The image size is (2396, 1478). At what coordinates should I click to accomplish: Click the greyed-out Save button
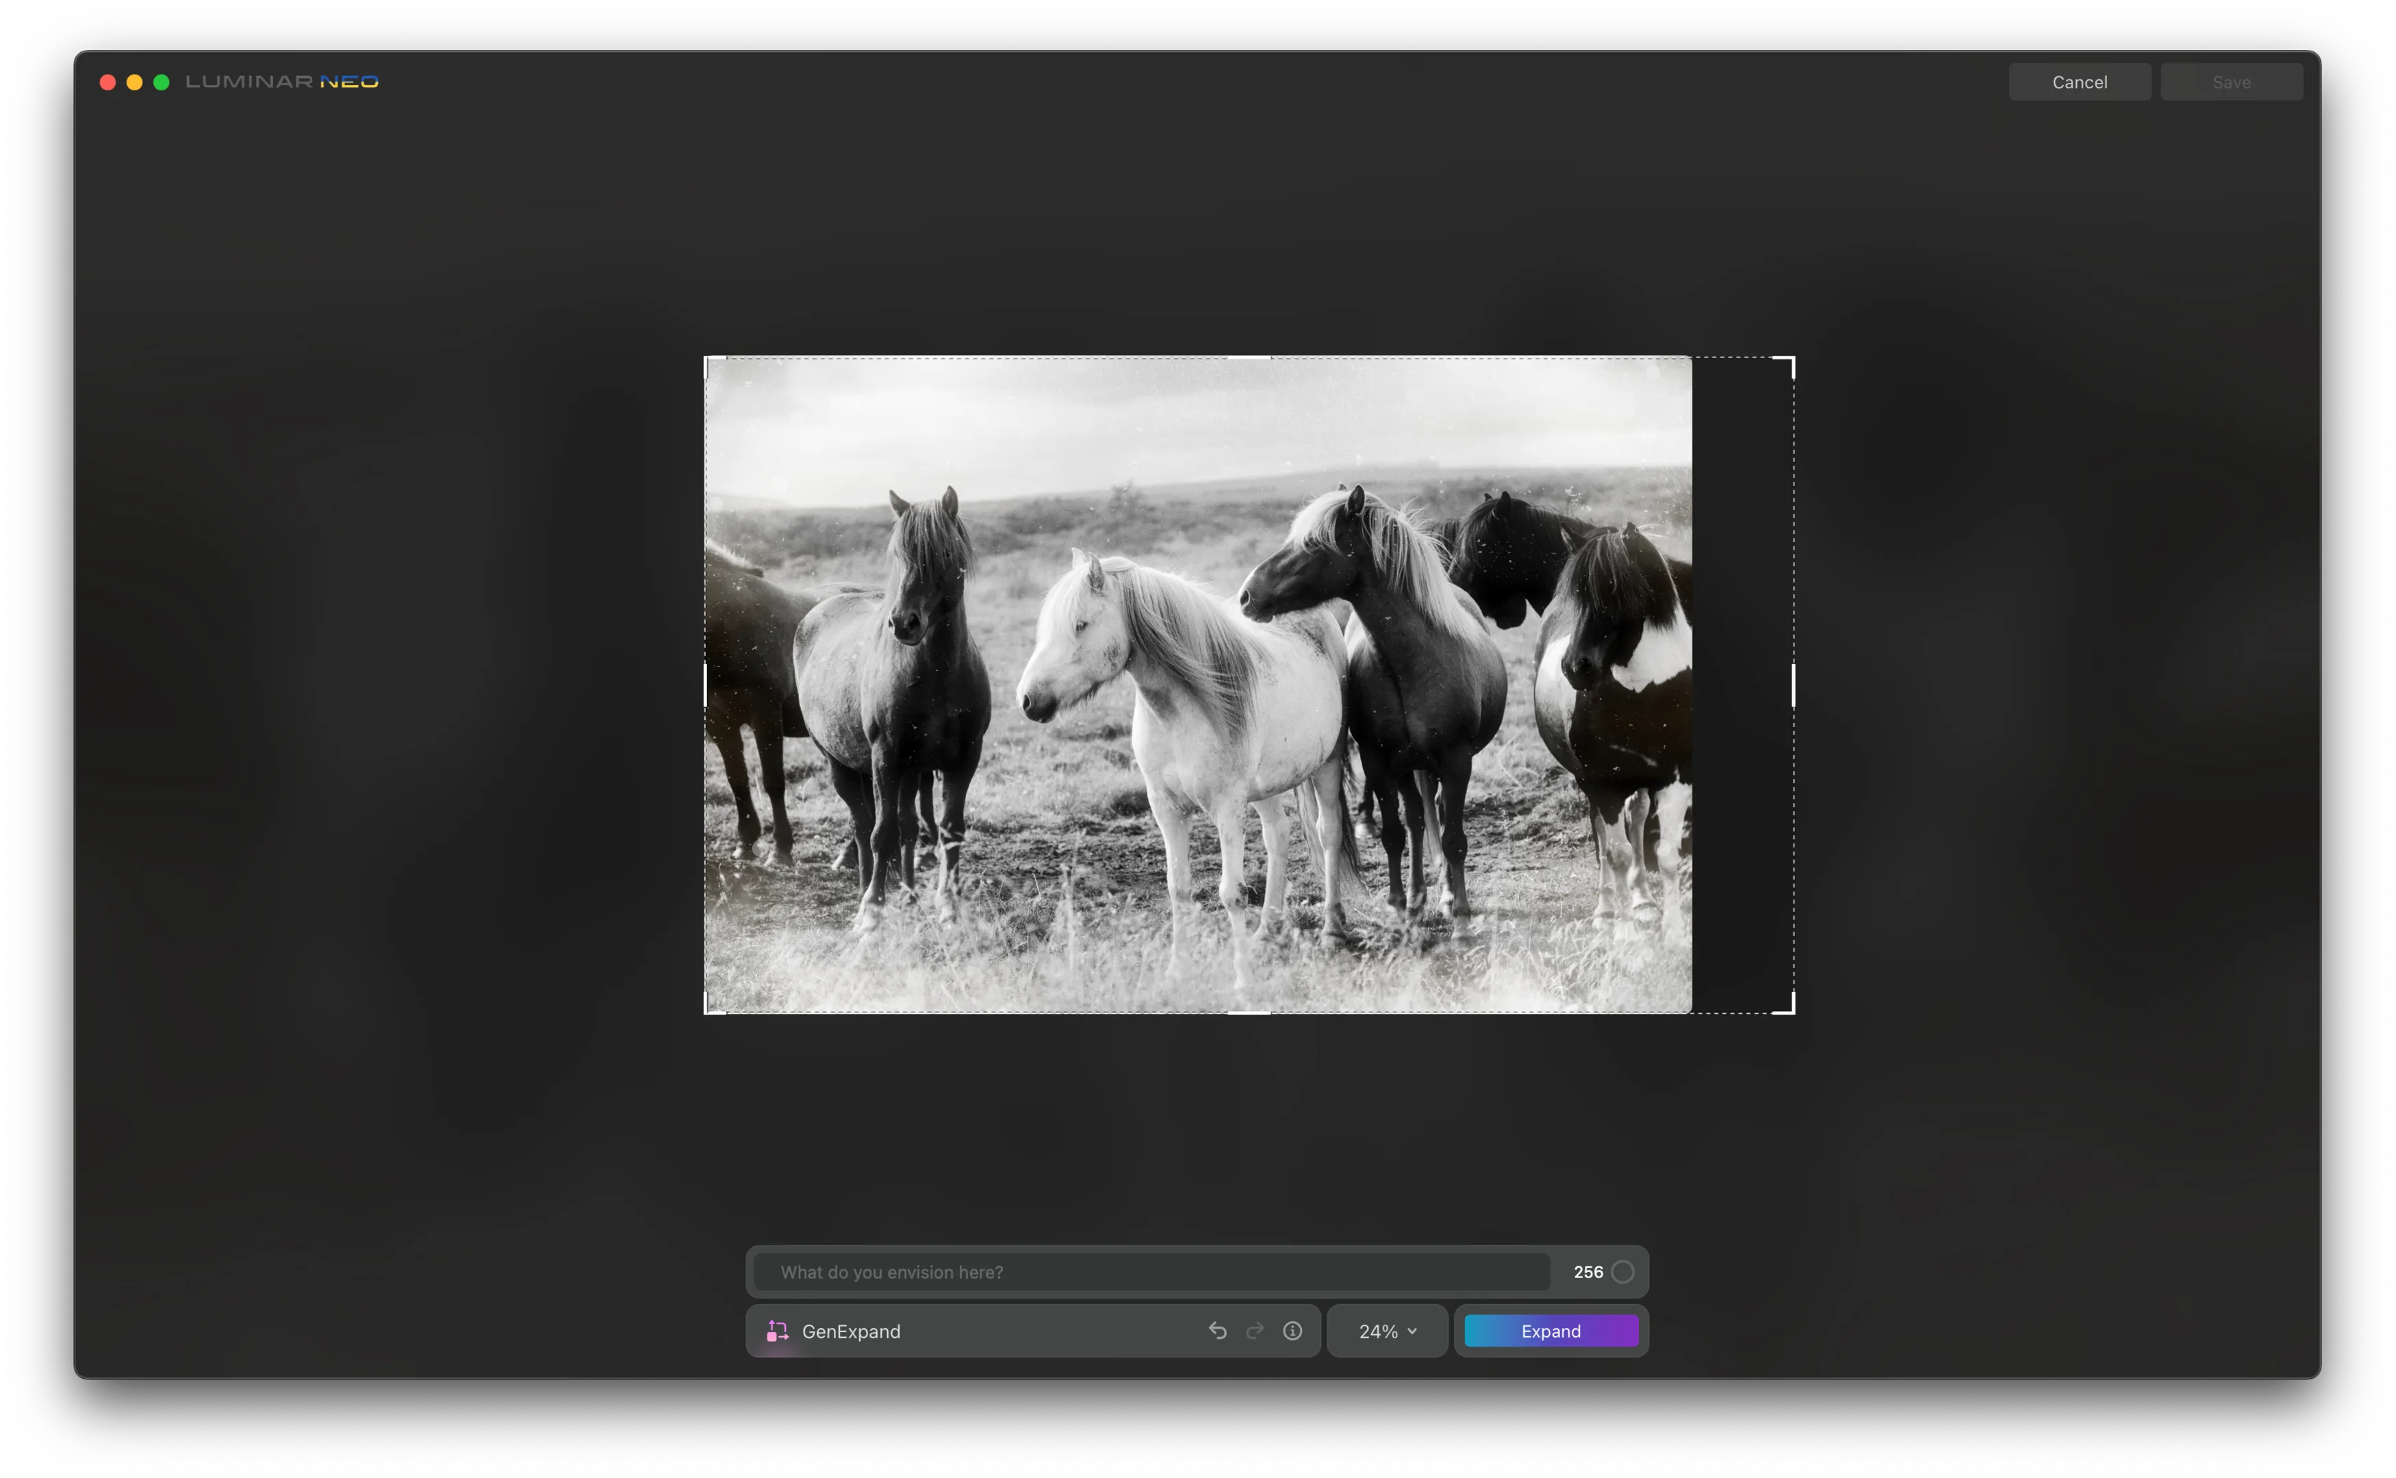[2231, 82]
